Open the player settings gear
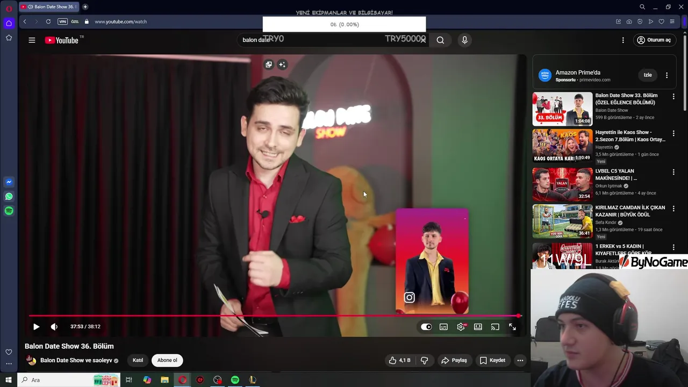Image resolution: width=688 pixels, height=387 pixels. coord(461,327)
